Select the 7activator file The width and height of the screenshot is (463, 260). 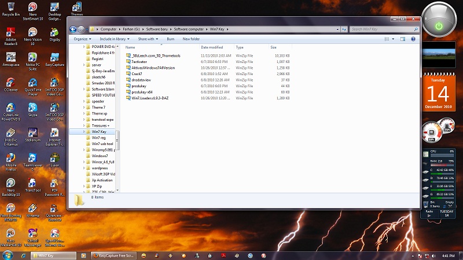click(x=139, y=62)
